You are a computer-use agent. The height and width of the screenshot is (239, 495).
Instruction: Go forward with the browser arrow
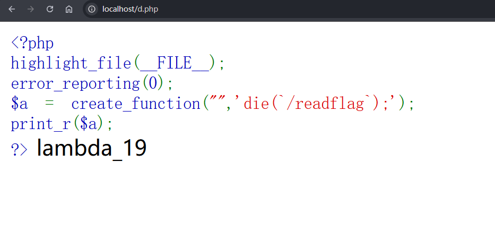point(31,9)
